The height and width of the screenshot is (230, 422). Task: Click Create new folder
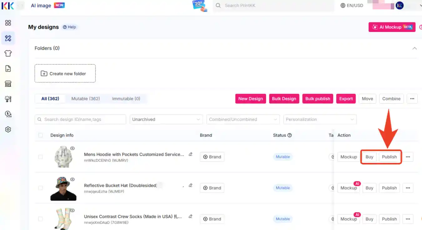click(65, 73)
